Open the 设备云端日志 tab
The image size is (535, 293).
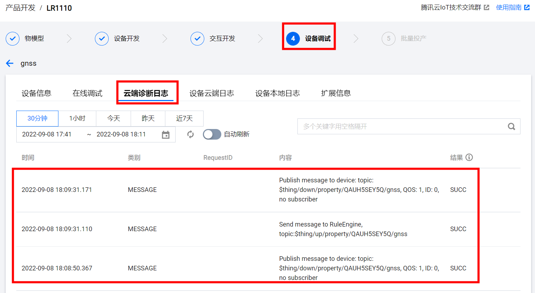212,93
